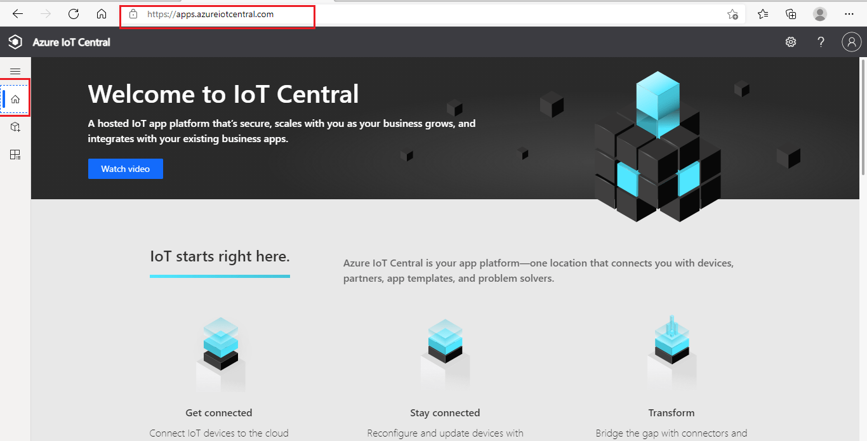Expand the hamburger navigation menu
Screen dimensions: 867x441
[x=15, y=72]
